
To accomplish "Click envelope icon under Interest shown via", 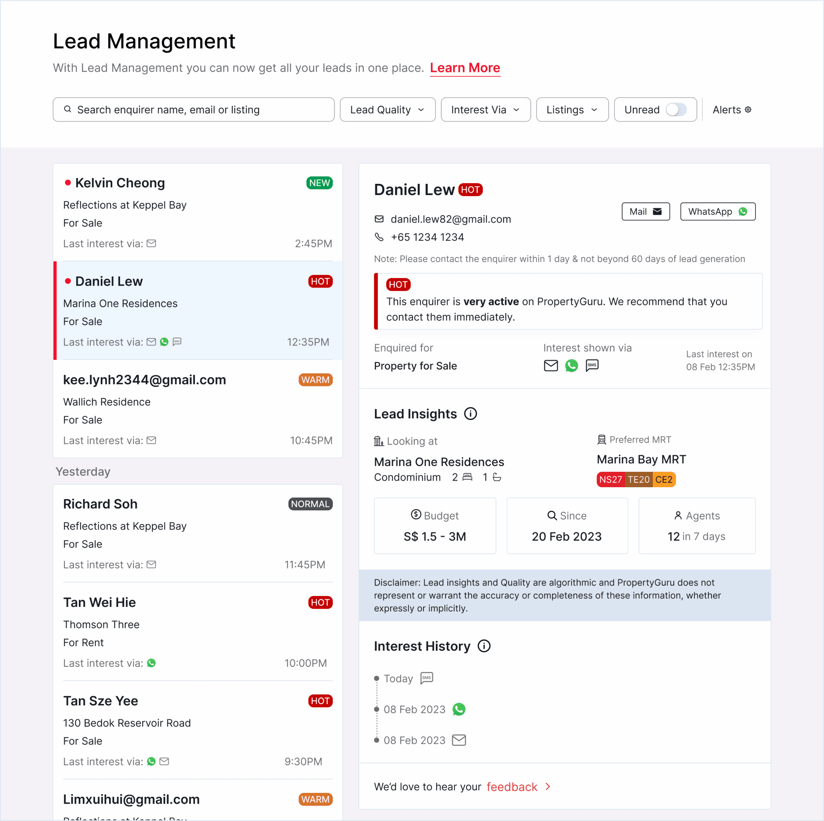I will pyautogui.click(x=550, y=365).
